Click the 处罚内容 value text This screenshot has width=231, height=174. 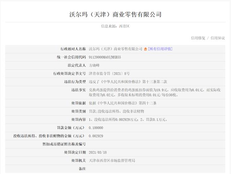click(128, 119)
